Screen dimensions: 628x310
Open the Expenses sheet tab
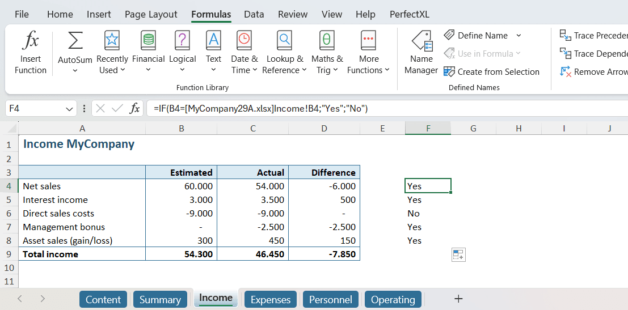(271, 300)
